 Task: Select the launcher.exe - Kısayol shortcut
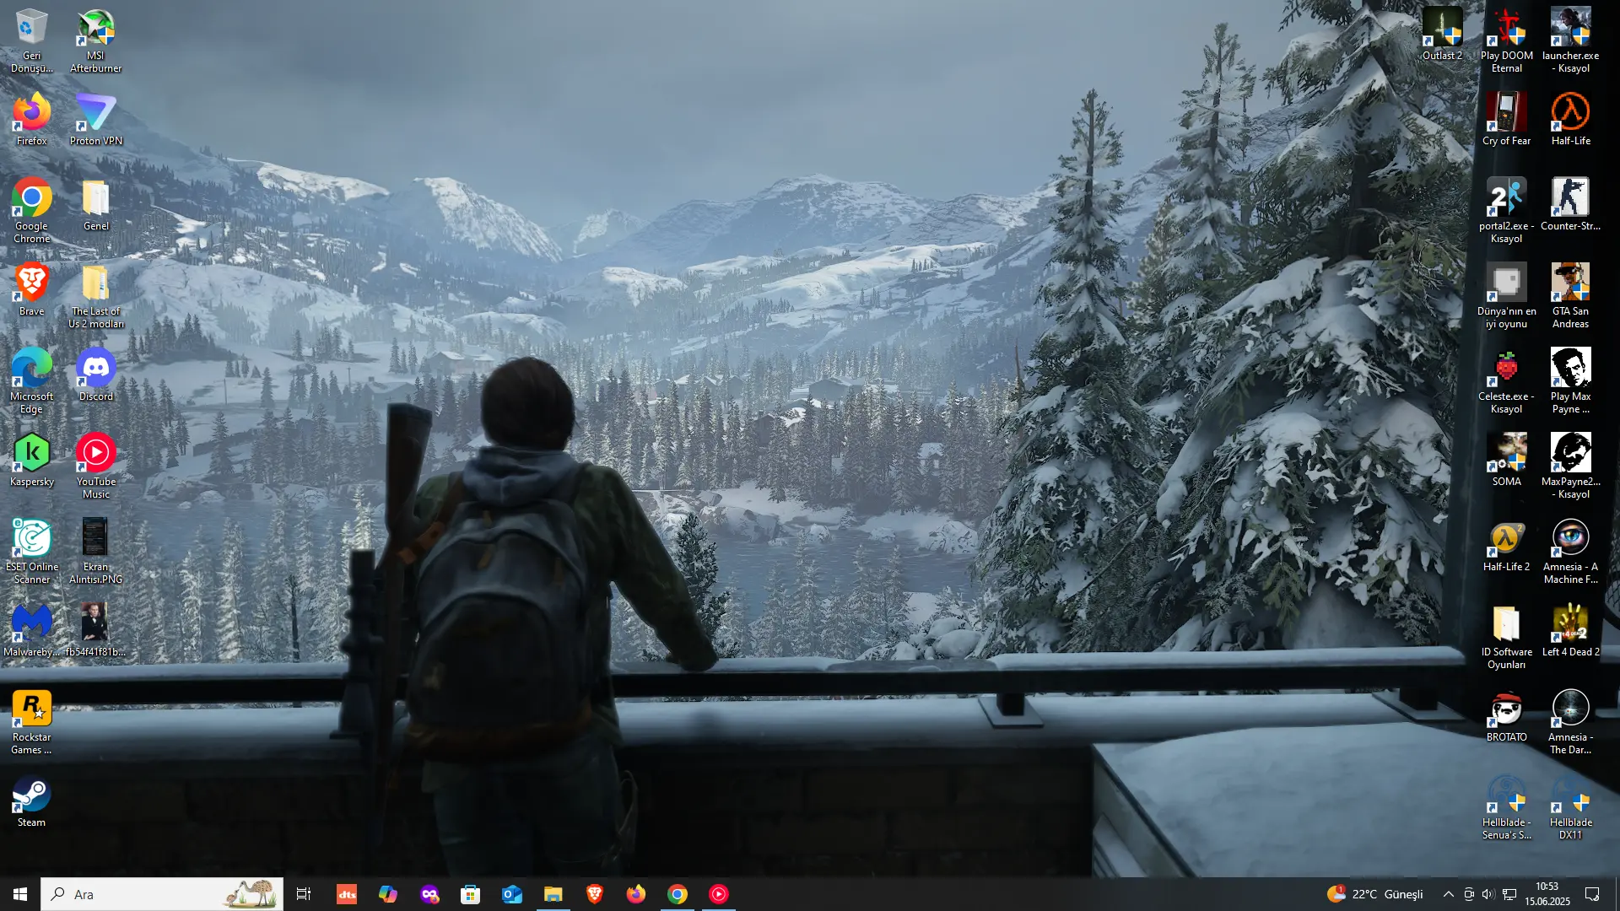(1570, 40)
